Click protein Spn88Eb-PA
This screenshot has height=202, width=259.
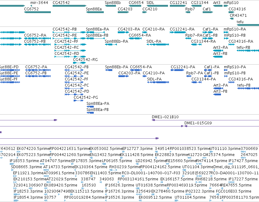pos(109,70)
